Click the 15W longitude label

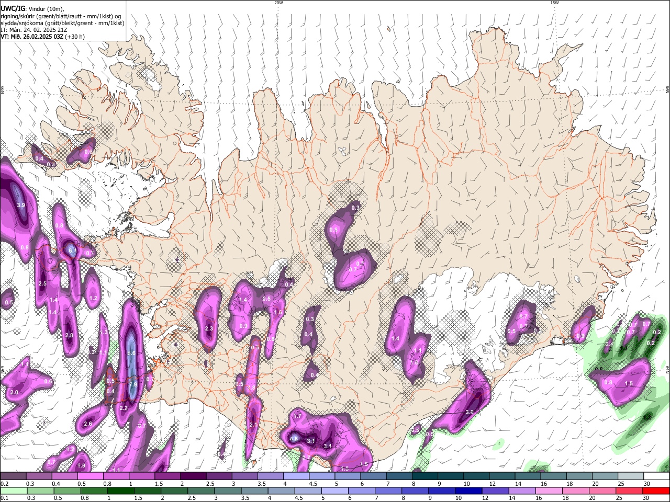point(554,3)
